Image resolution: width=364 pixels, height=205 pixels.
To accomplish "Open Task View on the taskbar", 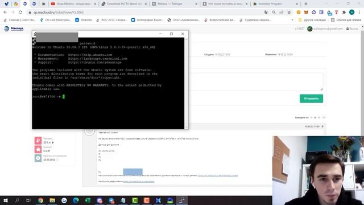I will point(28,200).
